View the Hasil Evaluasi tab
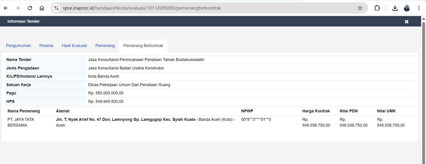This screenshot has height=164, width=426. (74, 46)
